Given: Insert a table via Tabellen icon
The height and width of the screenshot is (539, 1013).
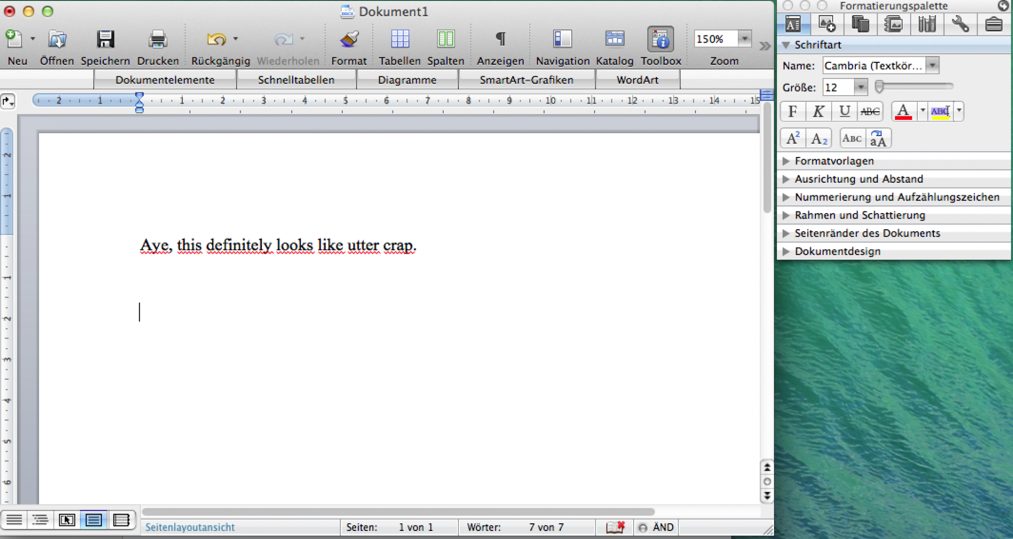Looking at the screenshot, I should pos(400,39).
